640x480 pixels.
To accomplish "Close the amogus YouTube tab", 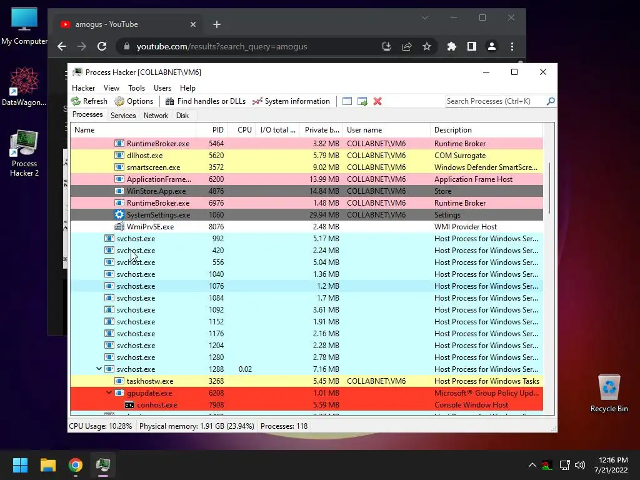I will [x=193, y=24].
